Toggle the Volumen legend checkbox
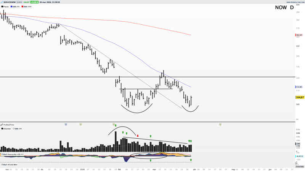 2,129
